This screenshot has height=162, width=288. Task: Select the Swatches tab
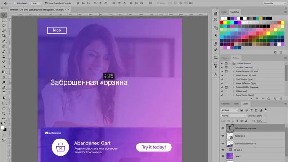tap(235, 12)
